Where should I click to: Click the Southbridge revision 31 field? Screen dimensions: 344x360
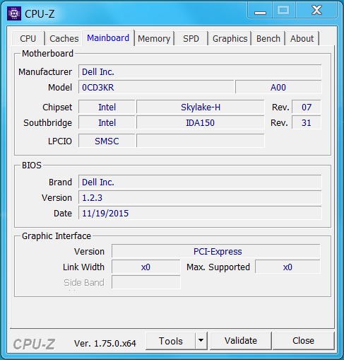pos(307,122)
